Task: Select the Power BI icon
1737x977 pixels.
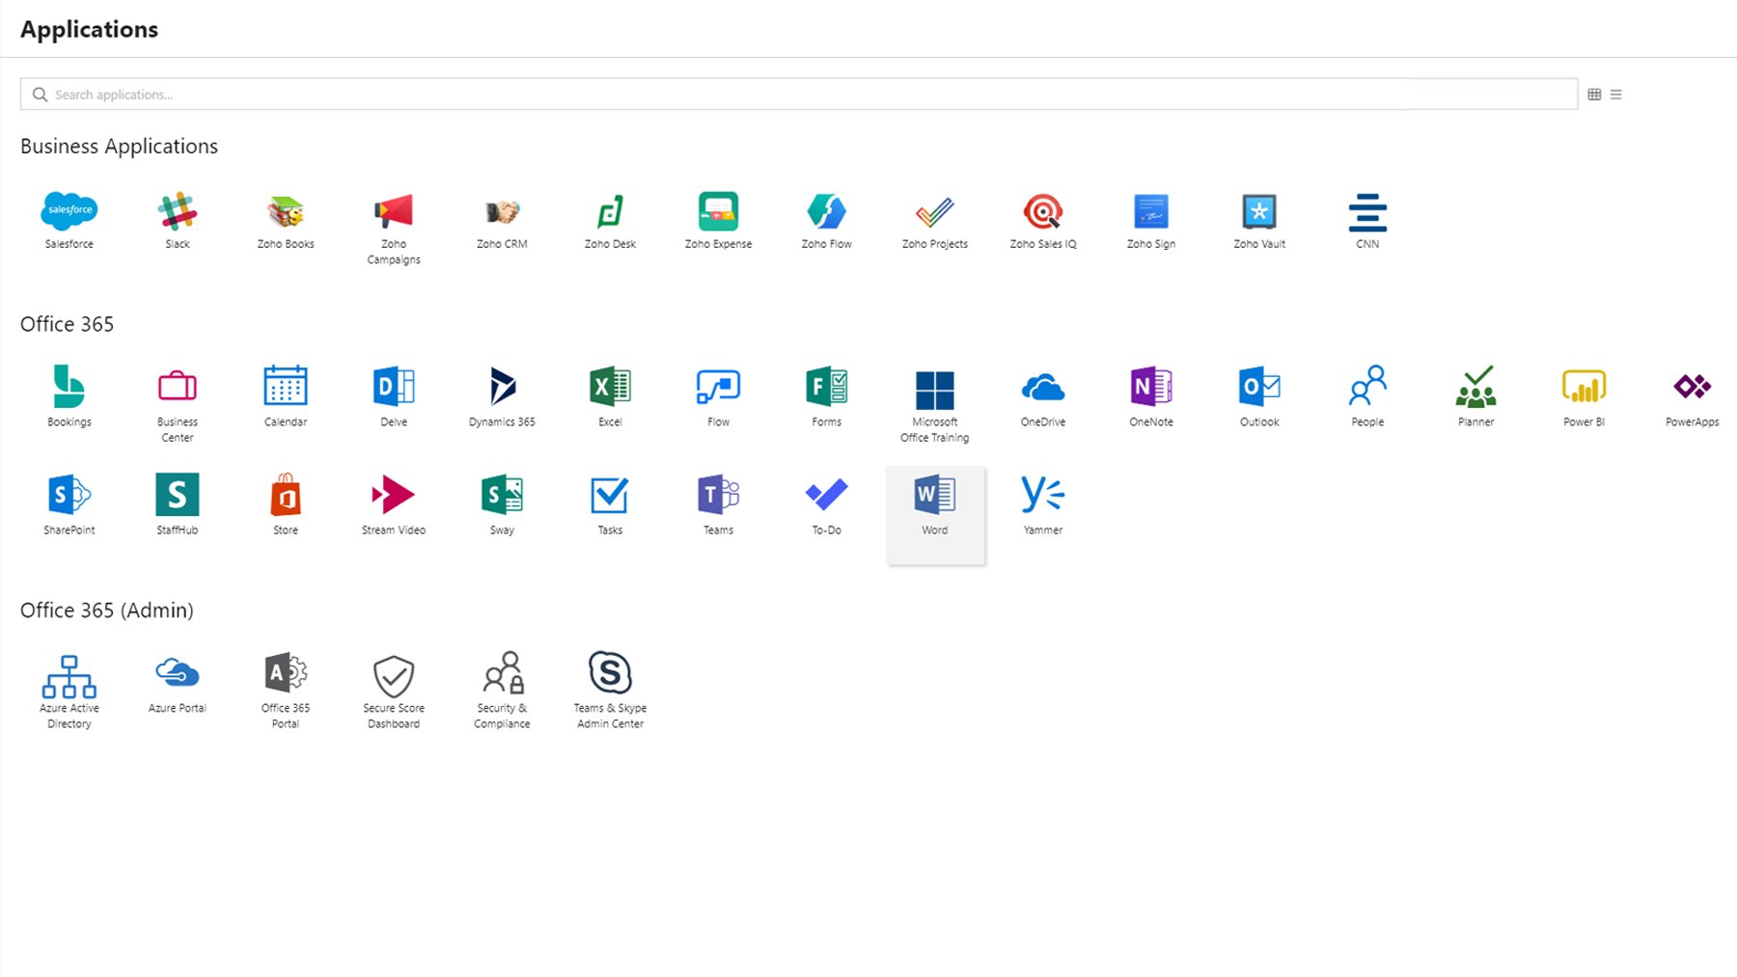Action: click(1584, 388)
